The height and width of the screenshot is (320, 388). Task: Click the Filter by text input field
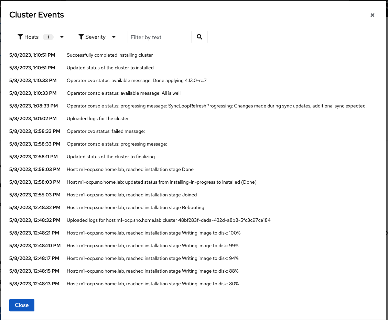tap(159, 37)
